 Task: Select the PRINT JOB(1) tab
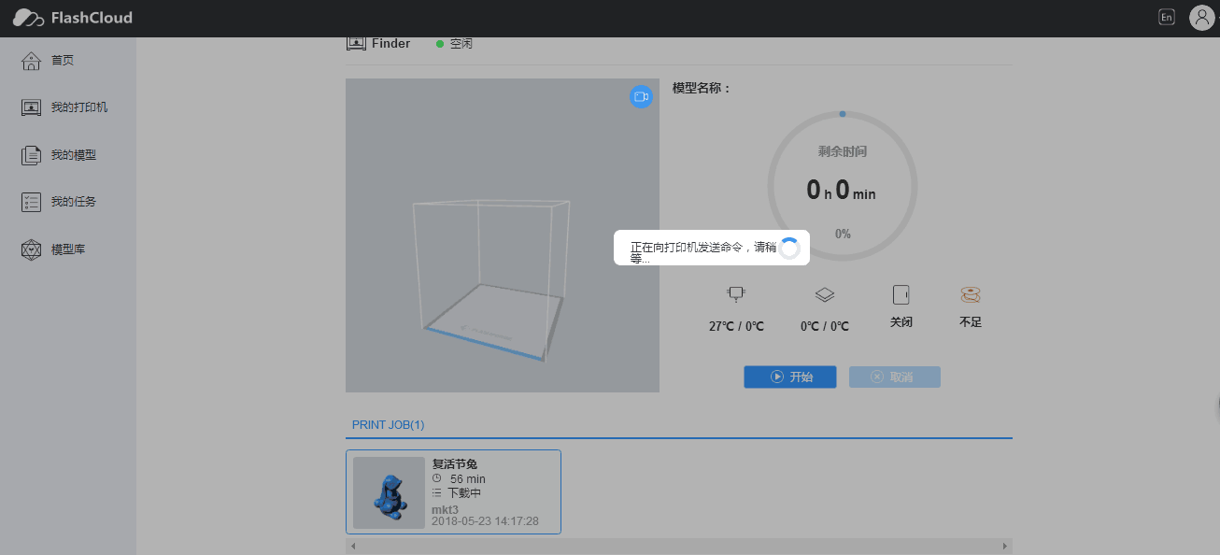(x=388, y=425)
